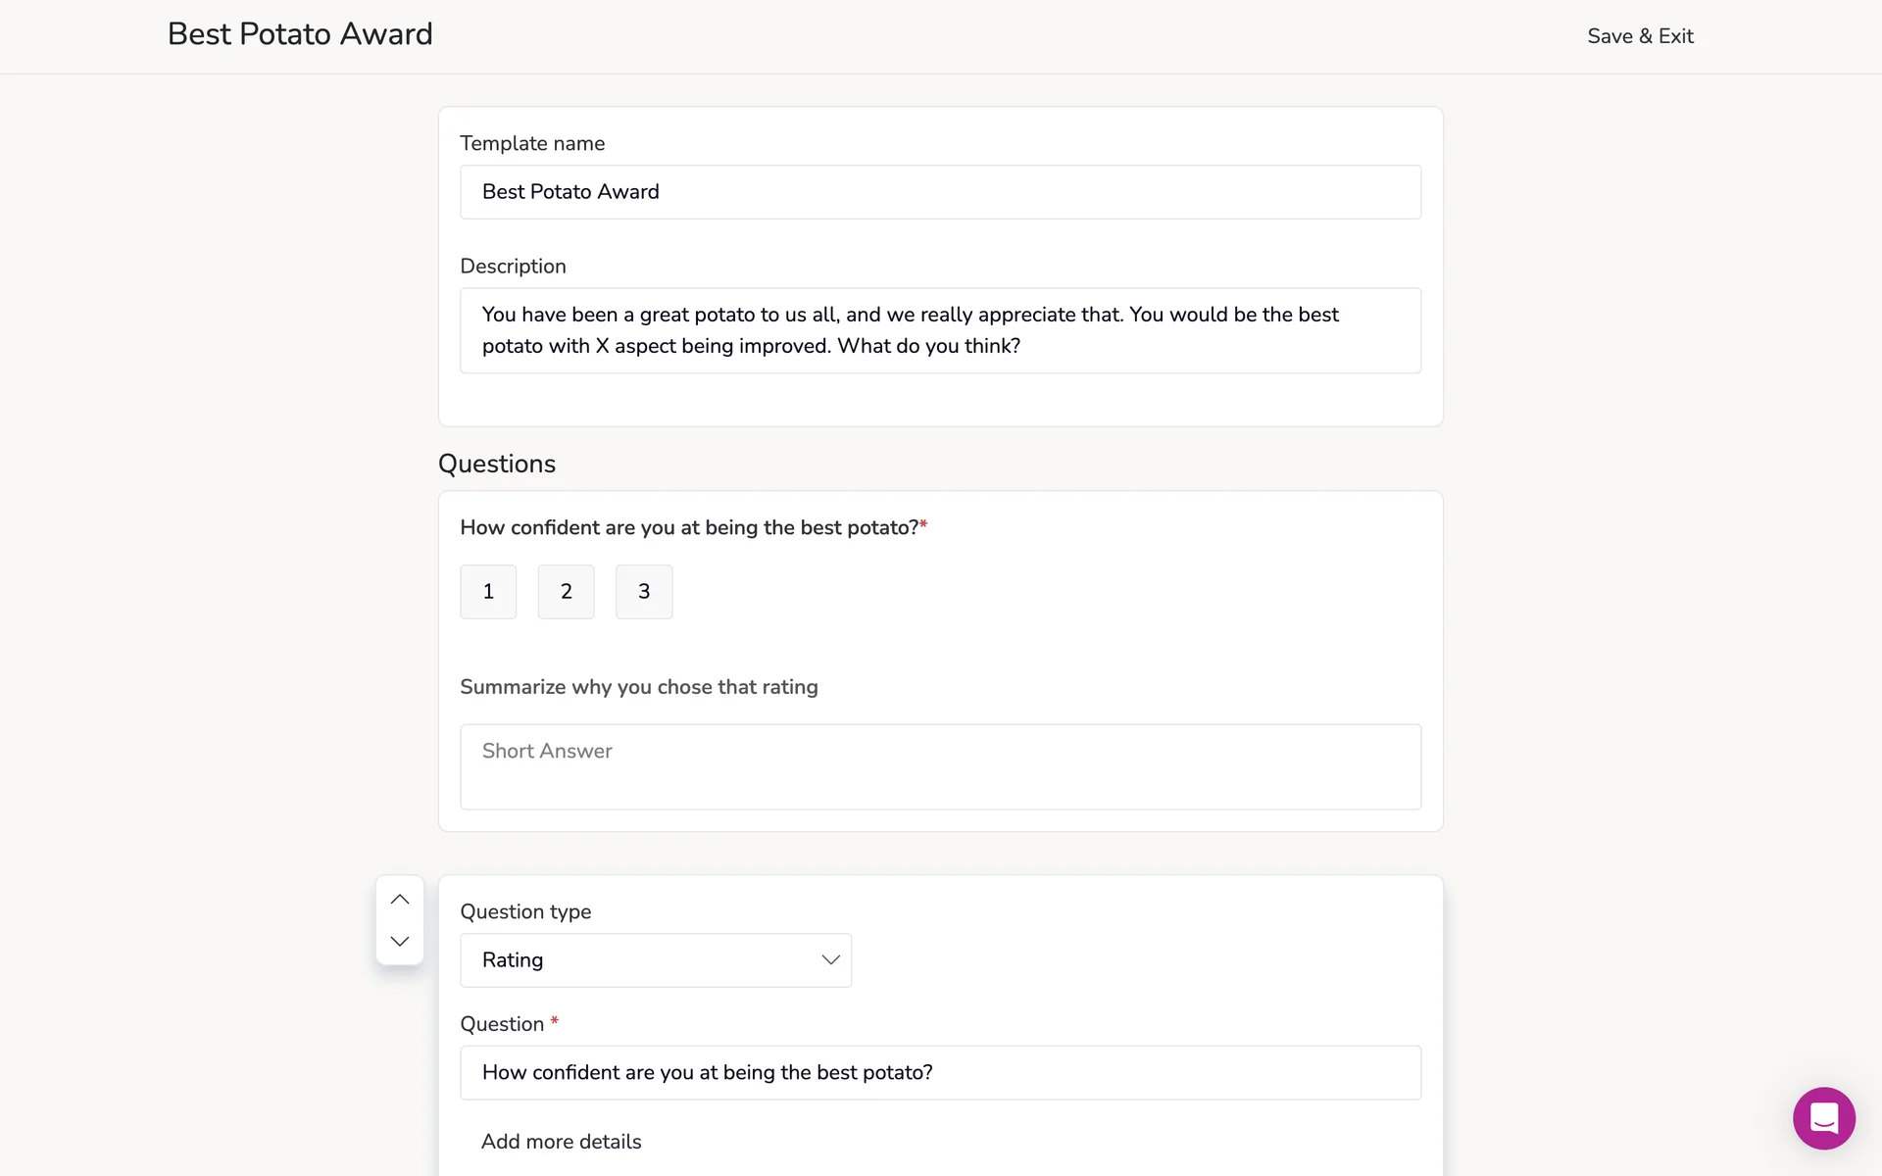This screenshot has height=1176, width=1882.
Task: Open the Rating question type dropdown
Action: (x=655, y=960)
